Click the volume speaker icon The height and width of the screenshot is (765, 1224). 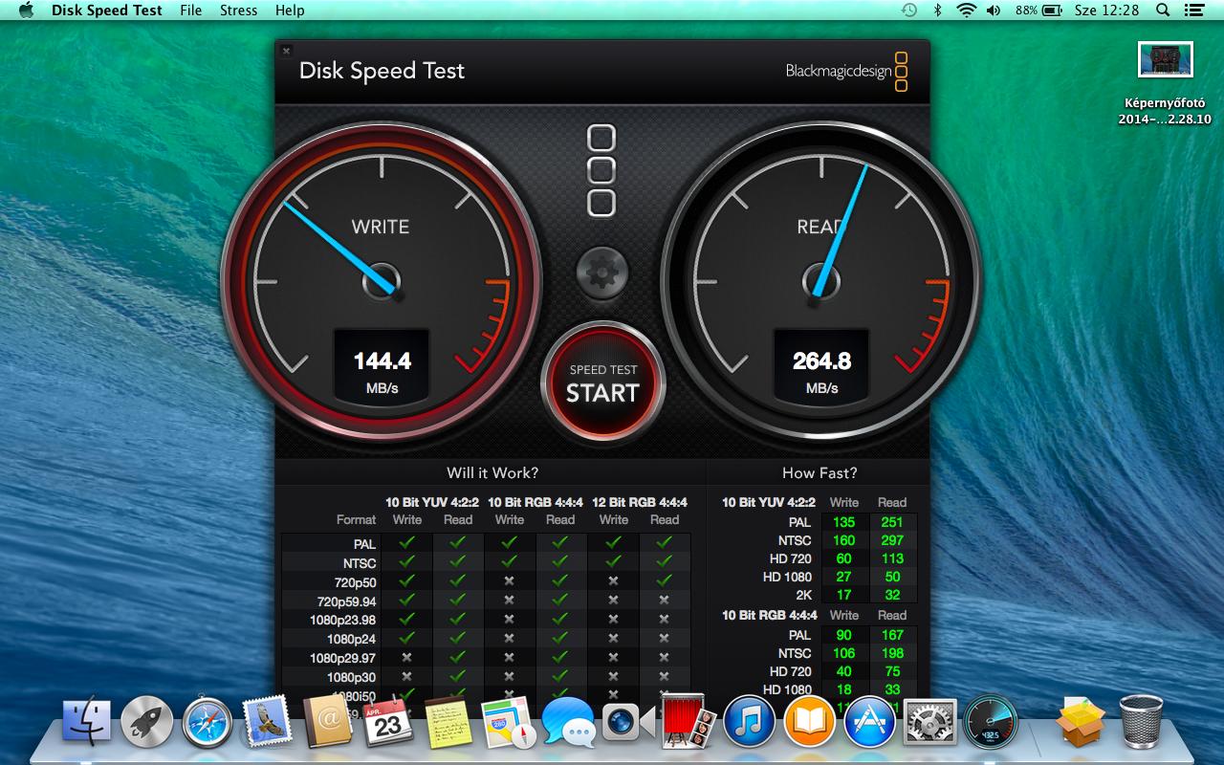click(x=994, y=11)
